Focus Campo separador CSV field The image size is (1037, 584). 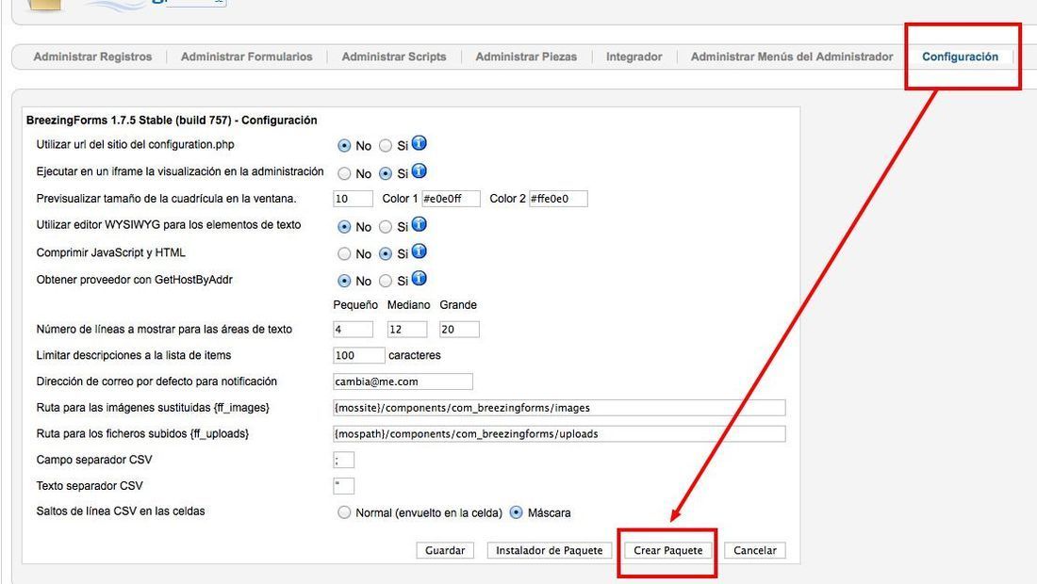point(344,460)
